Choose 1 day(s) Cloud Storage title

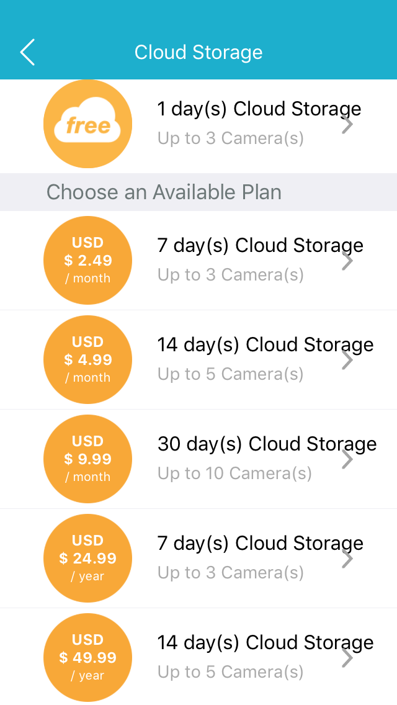(259, 109)
